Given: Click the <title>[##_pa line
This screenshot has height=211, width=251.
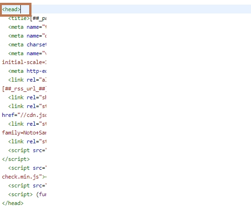Looking at the screenshot, I should pos(27,18).
